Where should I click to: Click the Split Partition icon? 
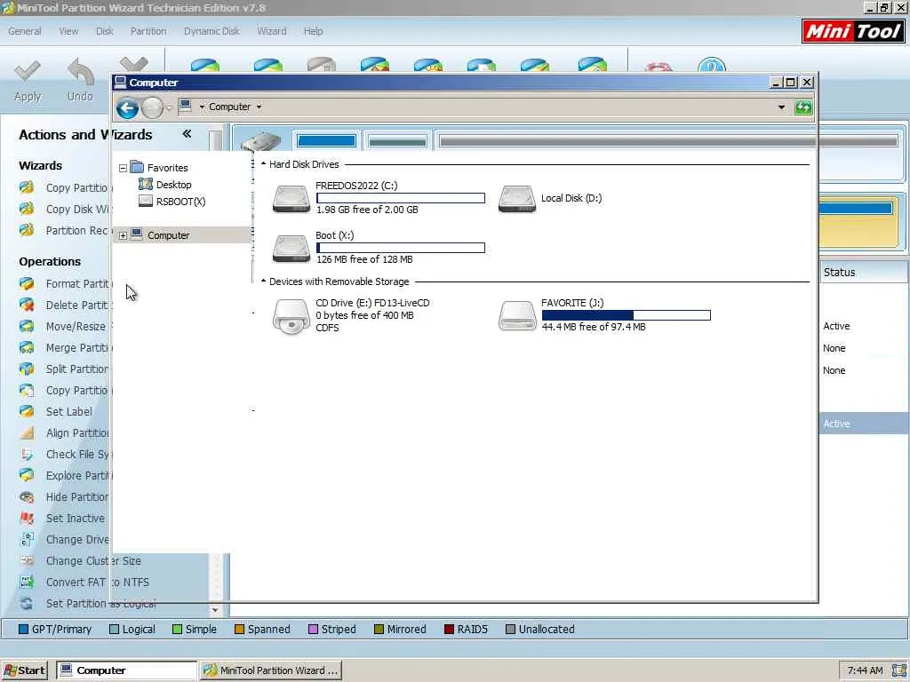[27, 369]
